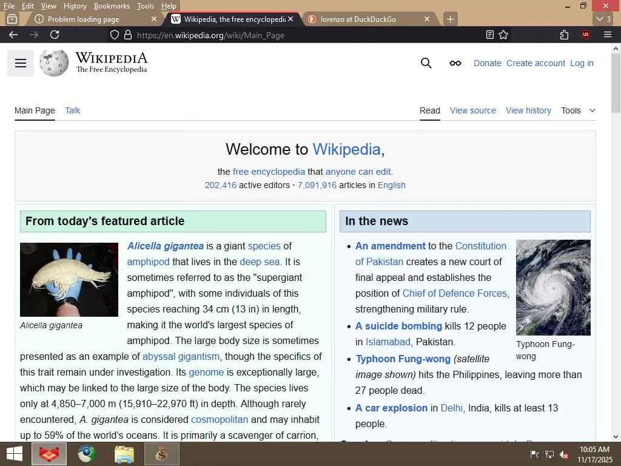The width and height of the screenshot is (621, 466).
Task: Toggle reader view icon in address bar
Action: (490, 35)
